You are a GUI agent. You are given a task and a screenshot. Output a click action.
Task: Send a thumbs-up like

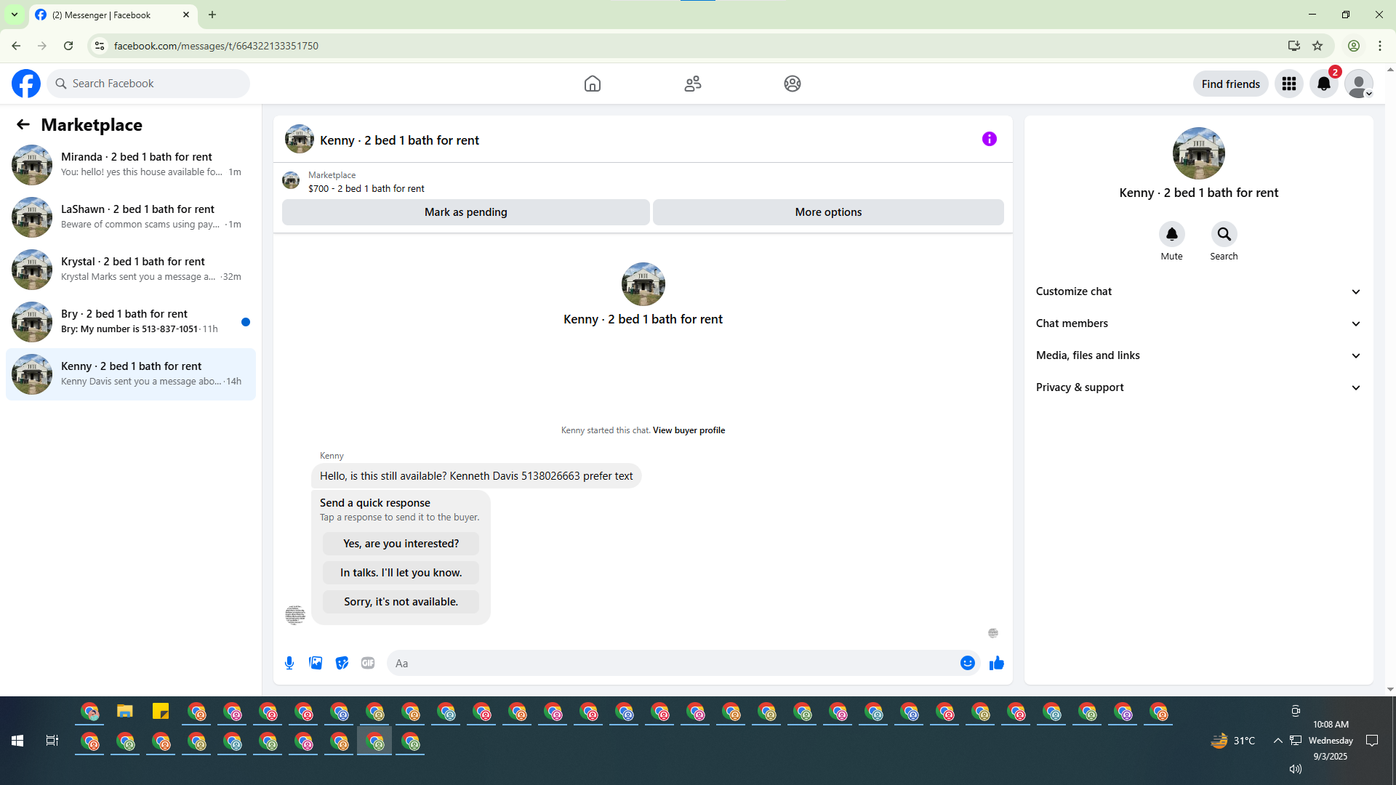pyautogui.click(x=997, y=663)
